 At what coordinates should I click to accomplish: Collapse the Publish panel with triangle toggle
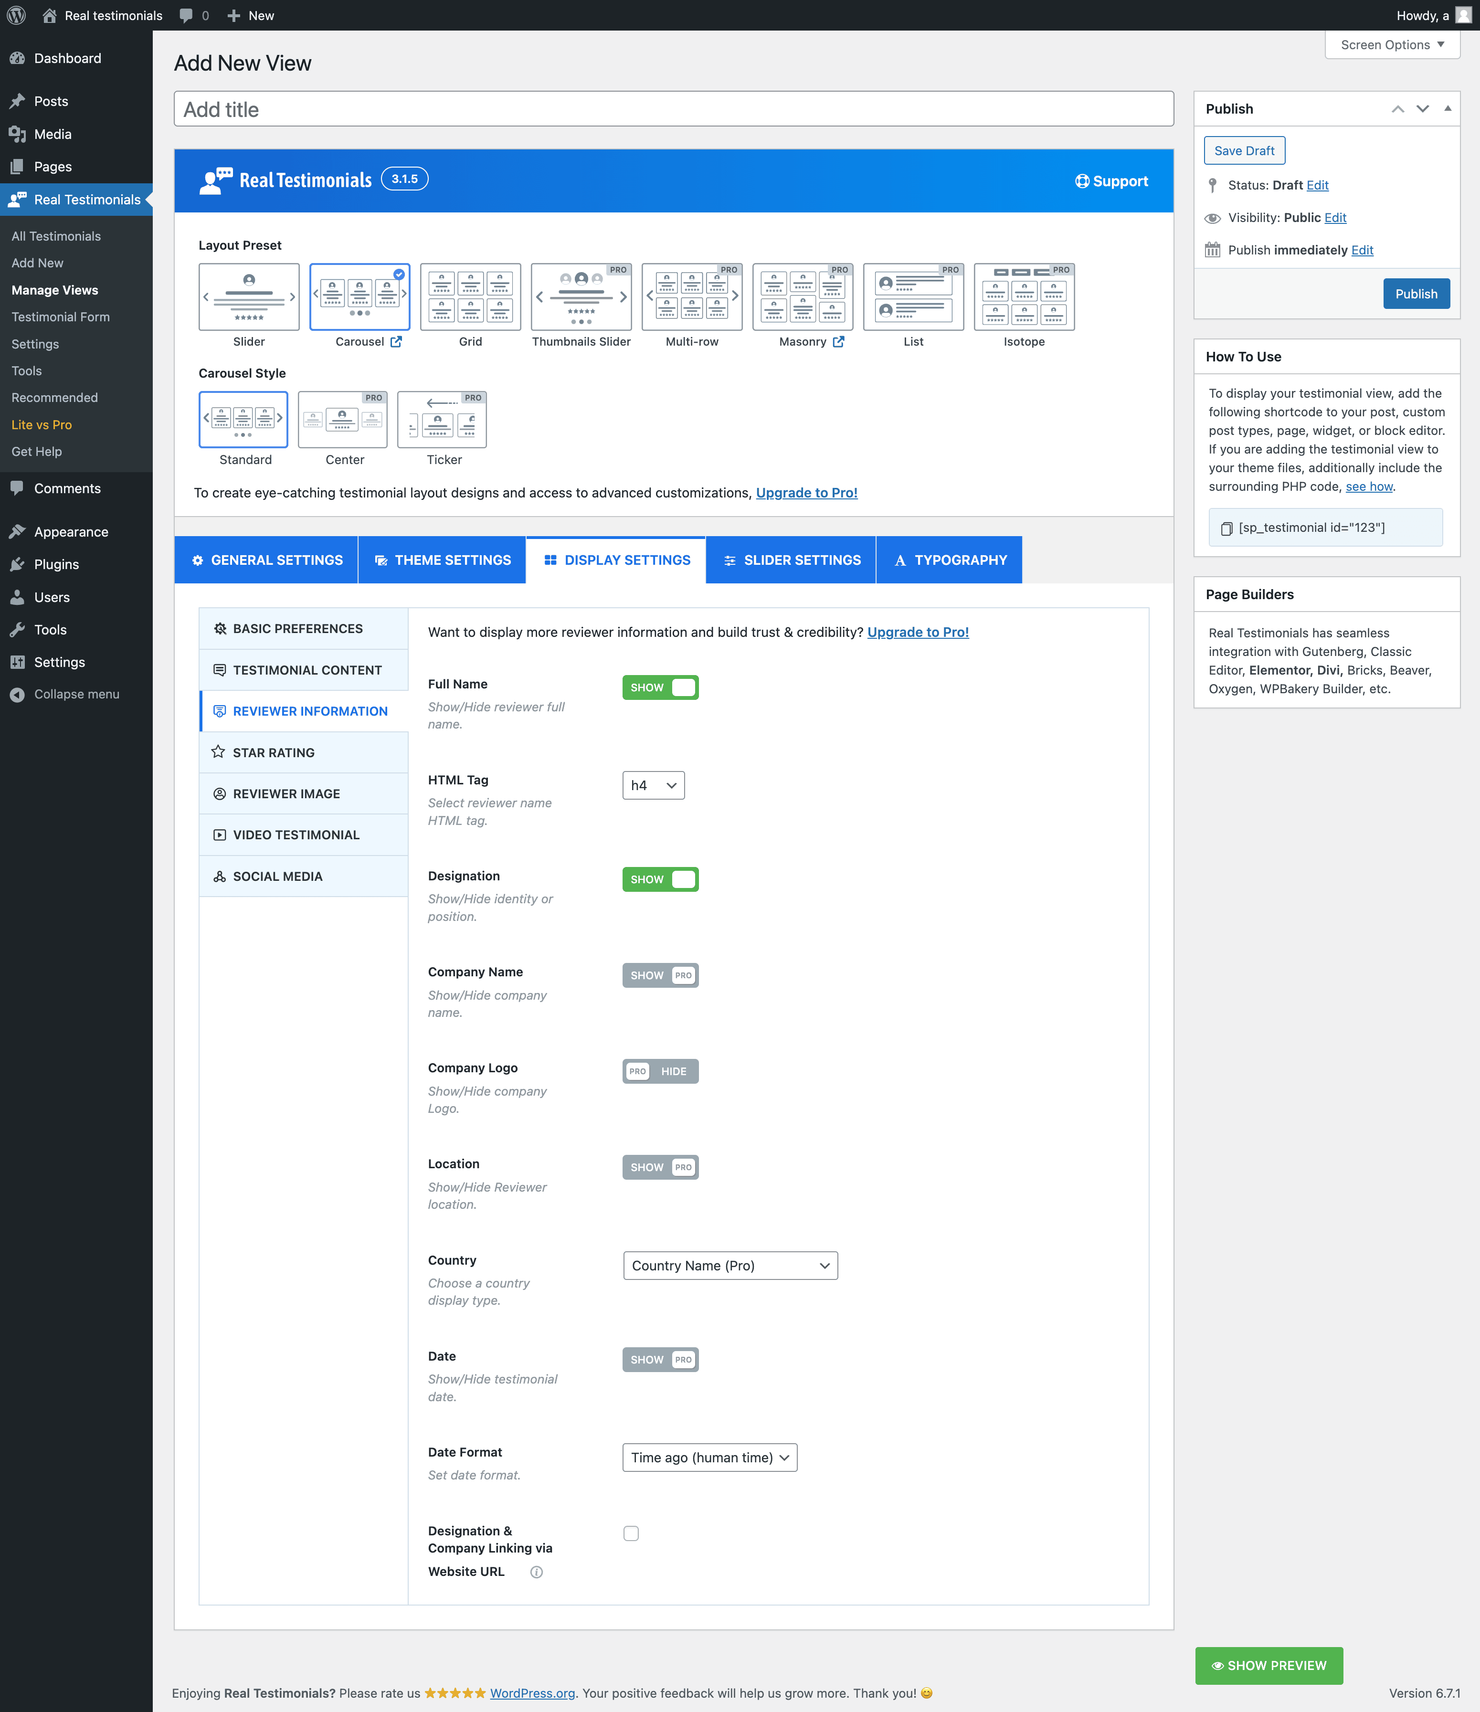pyautogui.click(x=1447, y=108)
